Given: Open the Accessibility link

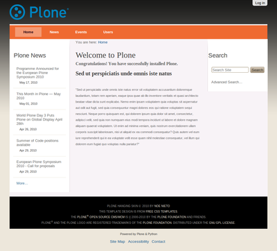Looking at the screenshot, I should (x=138, y=241).
